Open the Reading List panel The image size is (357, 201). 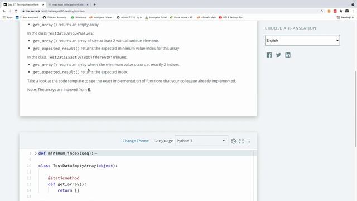(x=346, y=17)
